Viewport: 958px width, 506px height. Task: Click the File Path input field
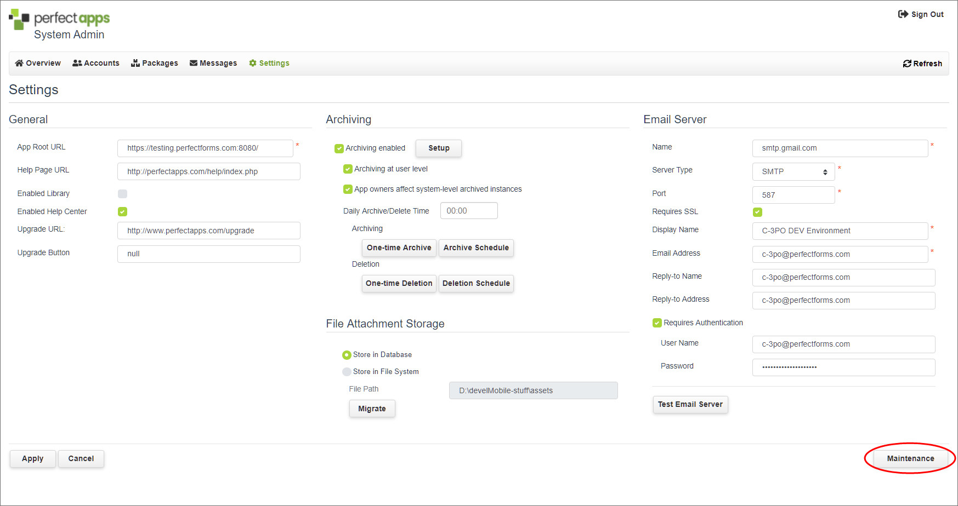point(534,390)
